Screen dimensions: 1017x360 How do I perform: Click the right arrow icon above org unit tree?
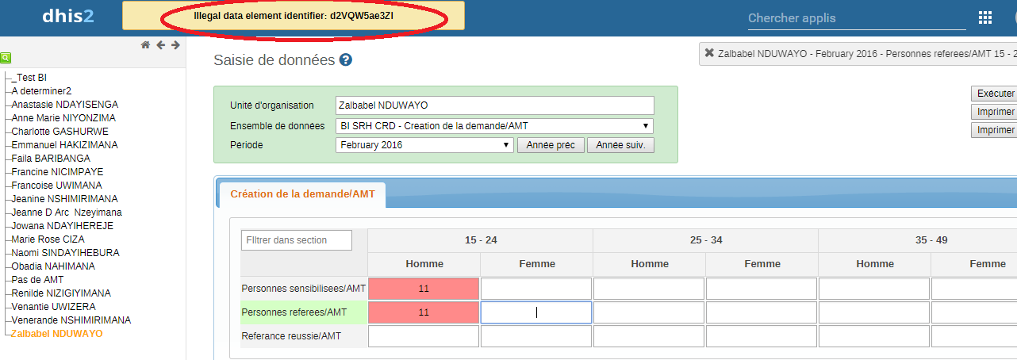[175, 45]
